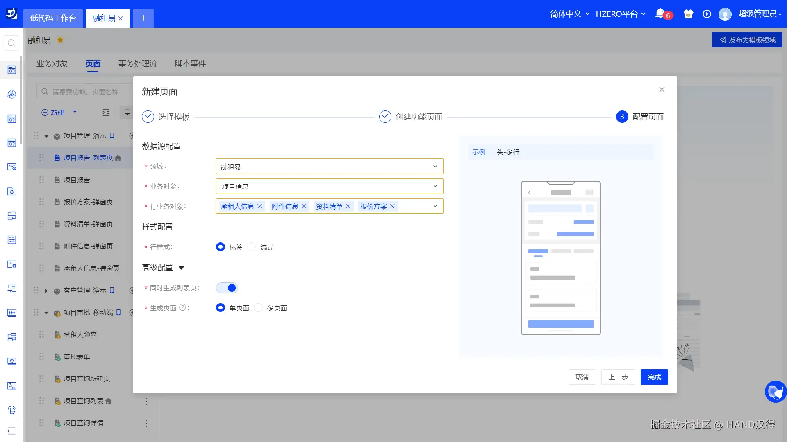Click the 创建功能页面 step indicator

click(x=385, y=117)
